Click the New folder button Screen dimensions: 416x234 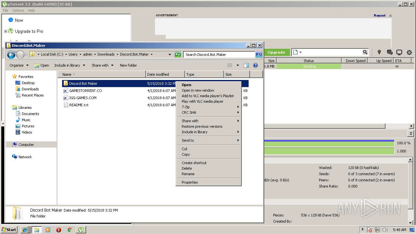click(x=128, y=65)
